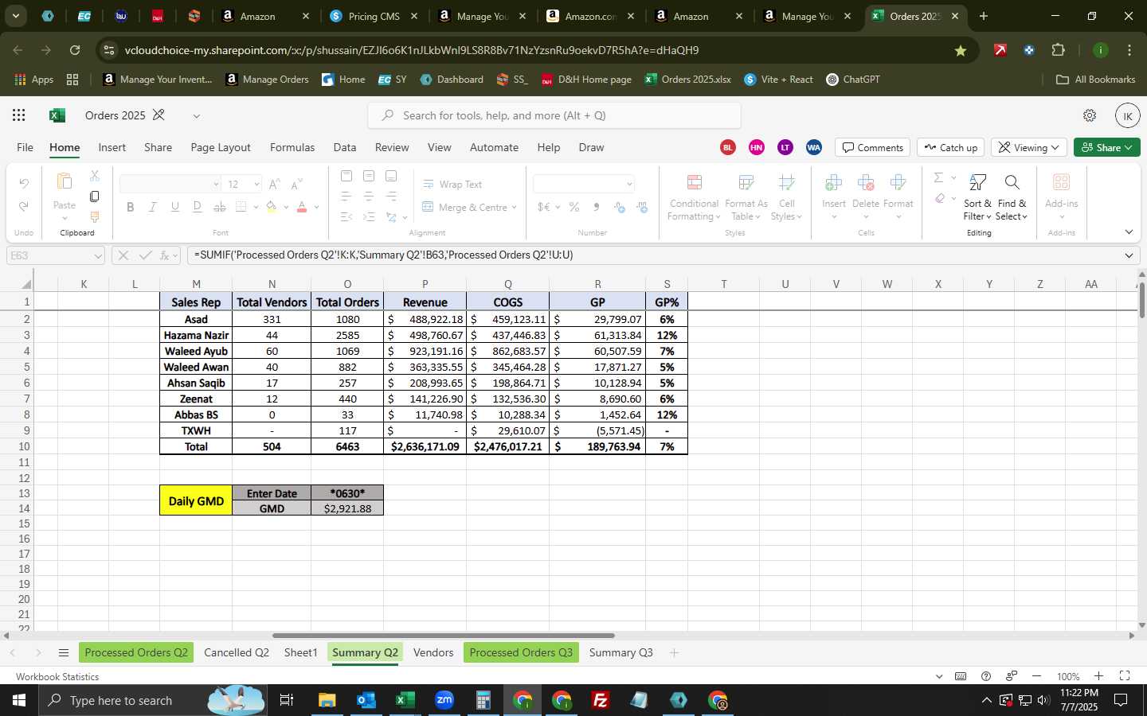The width and height of the screenshot is (1147, 716).
Task: Click the status bar help question icon
Action: tap(986, 676)
